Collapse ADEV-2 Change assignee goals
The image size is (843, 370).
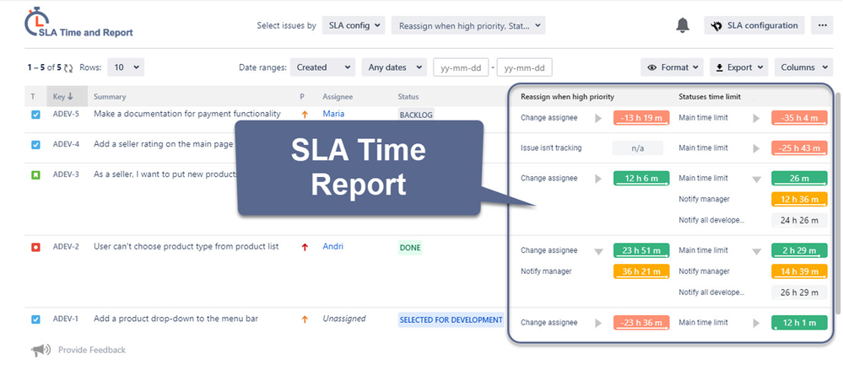click(x=598, y=251)
